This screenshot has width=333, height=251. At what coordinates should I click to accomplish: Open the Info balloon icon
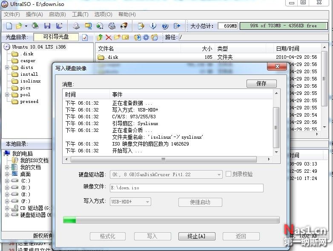153,26
